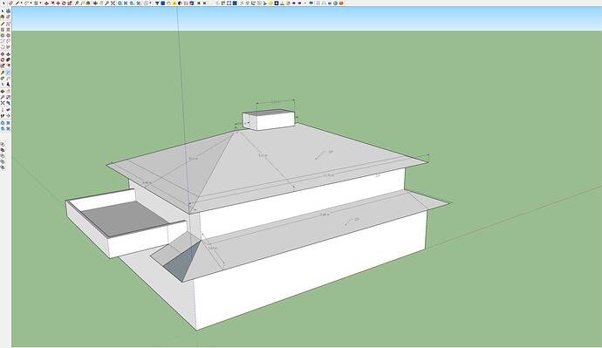The height and width of the screenshot is (348, 602).
Task: Activate the Orbit tool in top toolbar
Action: tap(95, 3)
